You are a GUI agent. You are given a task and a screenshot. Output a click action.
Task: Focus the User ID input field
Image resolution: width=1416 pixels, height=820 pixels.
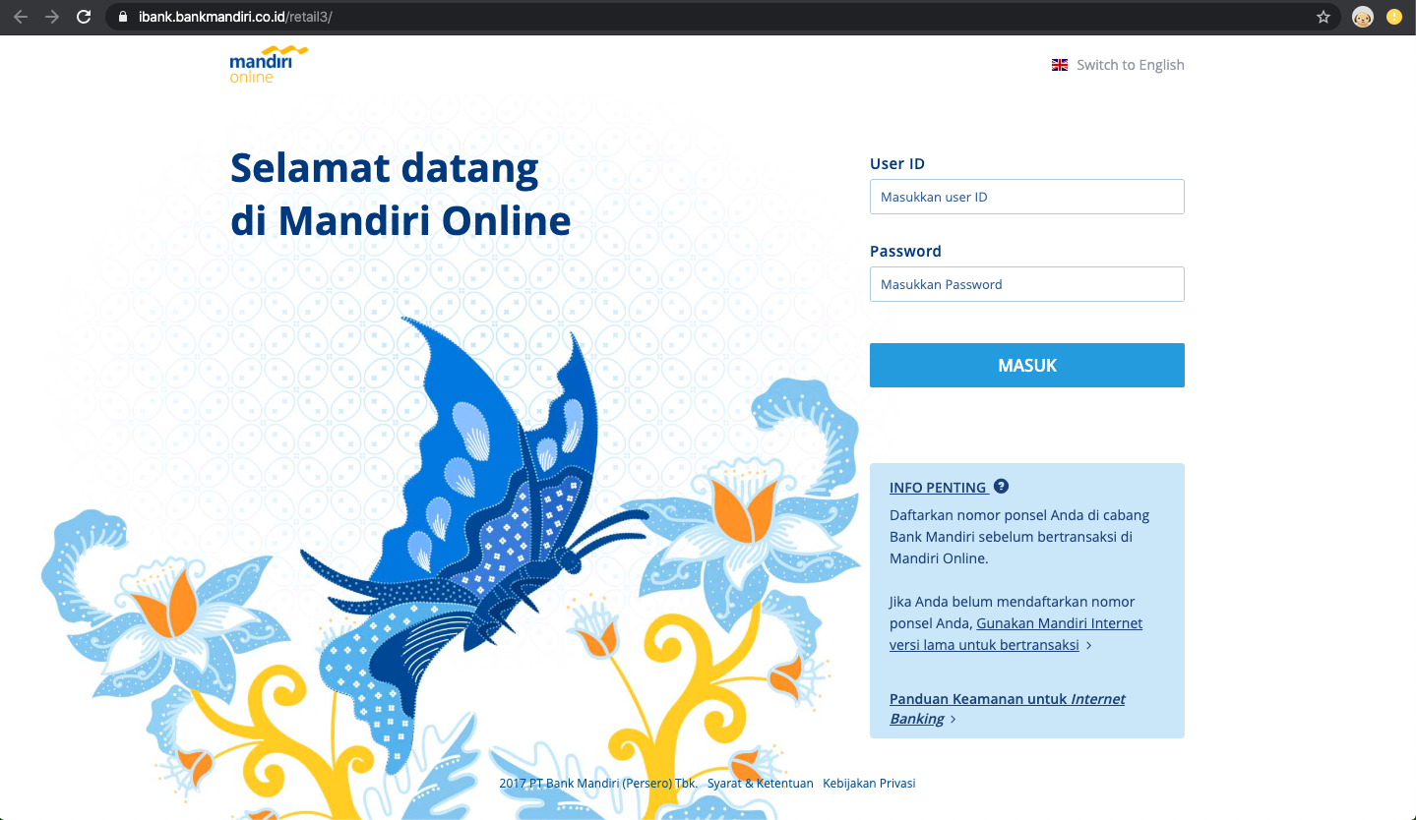pyautogui.click(x=1026, y=197)
